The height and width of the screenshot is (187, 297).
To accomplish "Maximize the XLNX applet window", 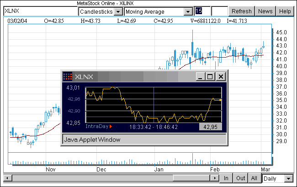I will [x=210, y=76].
